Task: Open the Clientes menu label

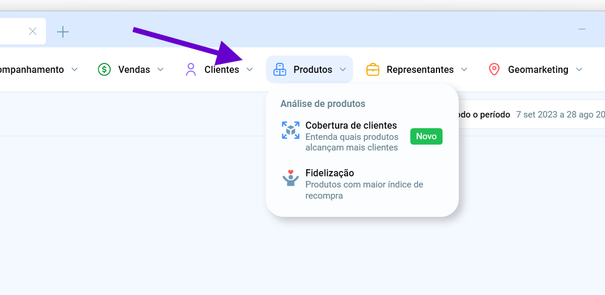Action: [222, 70]
